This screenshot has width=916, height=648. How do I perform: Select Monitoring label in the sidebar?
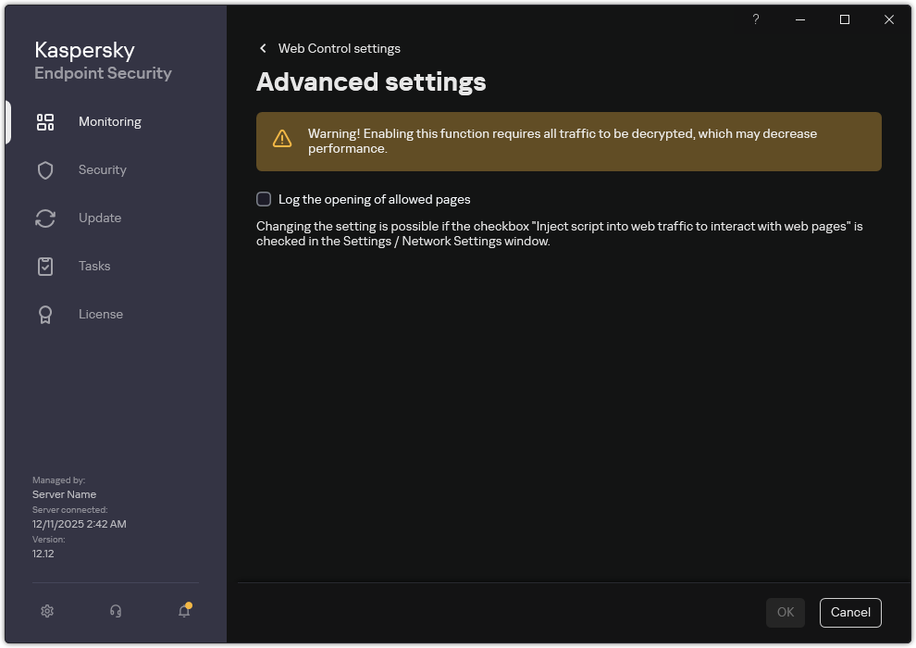[x=109, y=121]
